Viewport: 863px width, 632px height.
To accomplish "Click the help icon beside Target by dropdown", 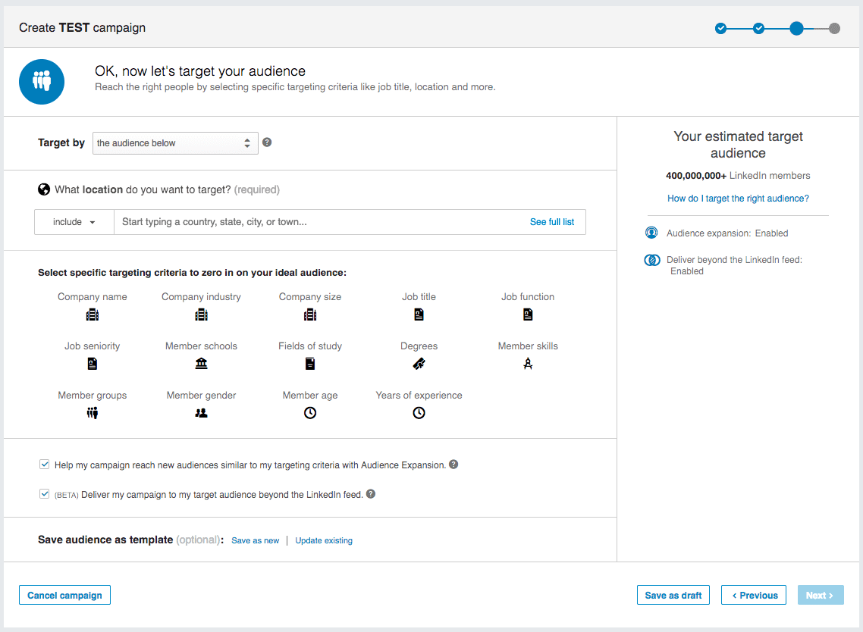I will 267,142.
